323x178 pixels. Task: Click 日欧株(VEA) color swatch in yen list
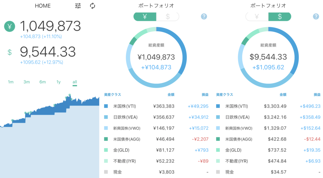coord(106,117)
